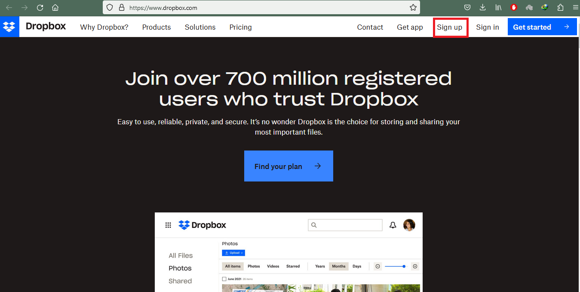Select Photos in preview sidebar
The height and width of the screenshot is (292, 580).
(180, 268)
